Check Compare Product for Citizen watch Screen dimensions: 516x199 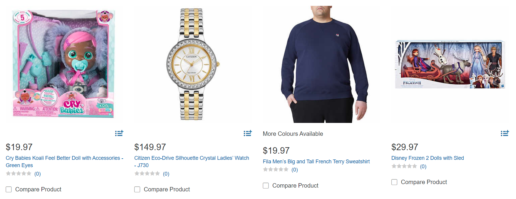click(137, 189)
